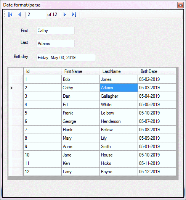Select the LastName cell Le bow
The height and width of the screenshot is (200, 186).
(119, 113)
